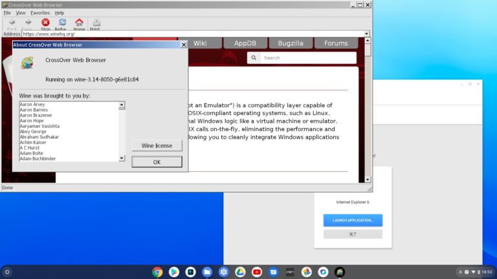Screen dimensions: 497x279
Task: Select Aaron Arvey in contributor list
Action: pyautogui.click(x=32, y=105)
